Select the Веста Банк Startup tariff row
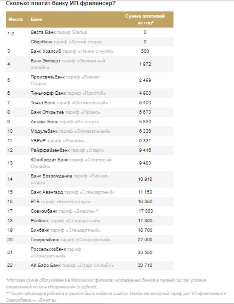234x304 pixels. (58, 32)
